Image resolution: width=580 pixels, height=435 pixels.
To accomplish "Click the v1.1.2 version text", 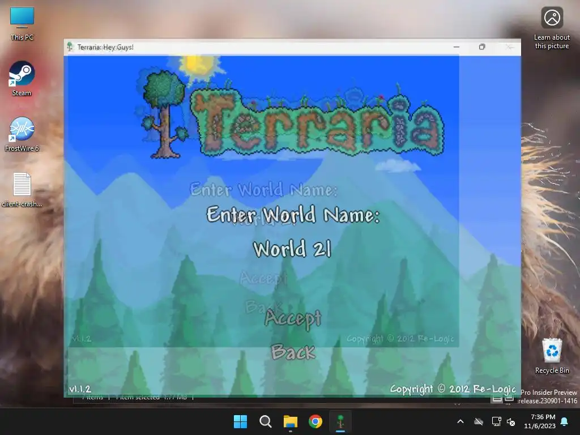I will (x=80, y=389).
